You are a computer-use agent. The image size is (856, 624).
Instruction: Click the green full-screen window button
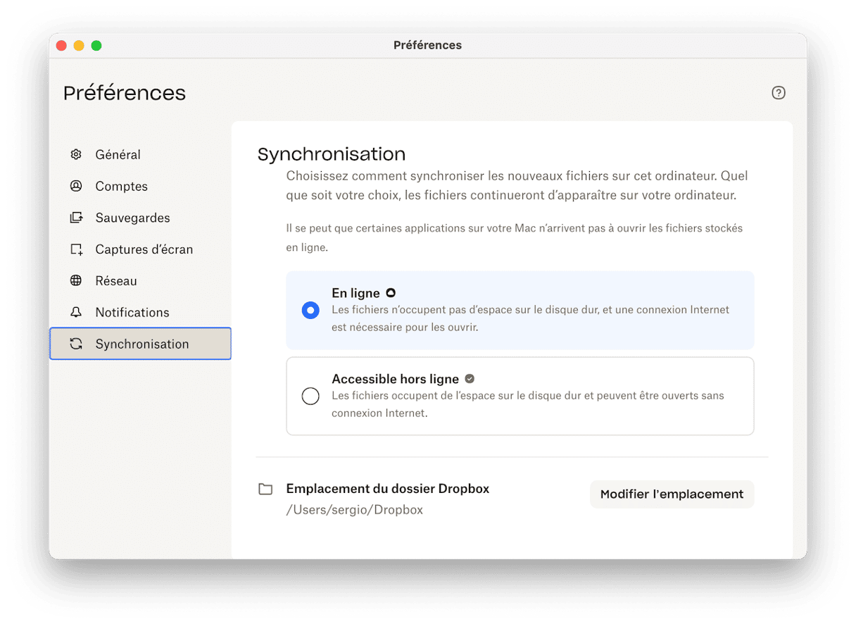(x=96, y=46)
